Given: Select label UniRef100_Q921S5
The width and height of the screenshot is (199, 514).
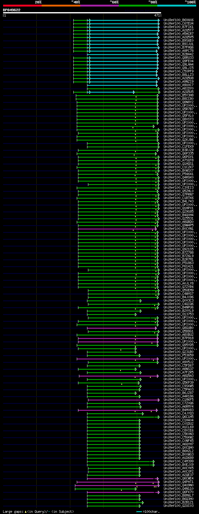Looking at the screenshot, I should coord(178,249).
